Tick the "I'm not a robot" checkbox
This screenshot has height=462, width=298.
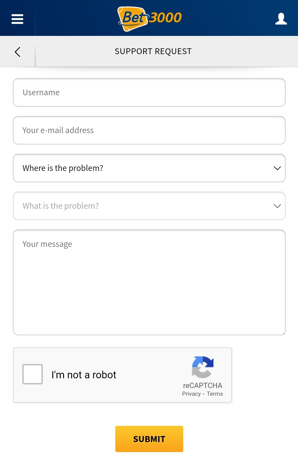pos(33,374)
